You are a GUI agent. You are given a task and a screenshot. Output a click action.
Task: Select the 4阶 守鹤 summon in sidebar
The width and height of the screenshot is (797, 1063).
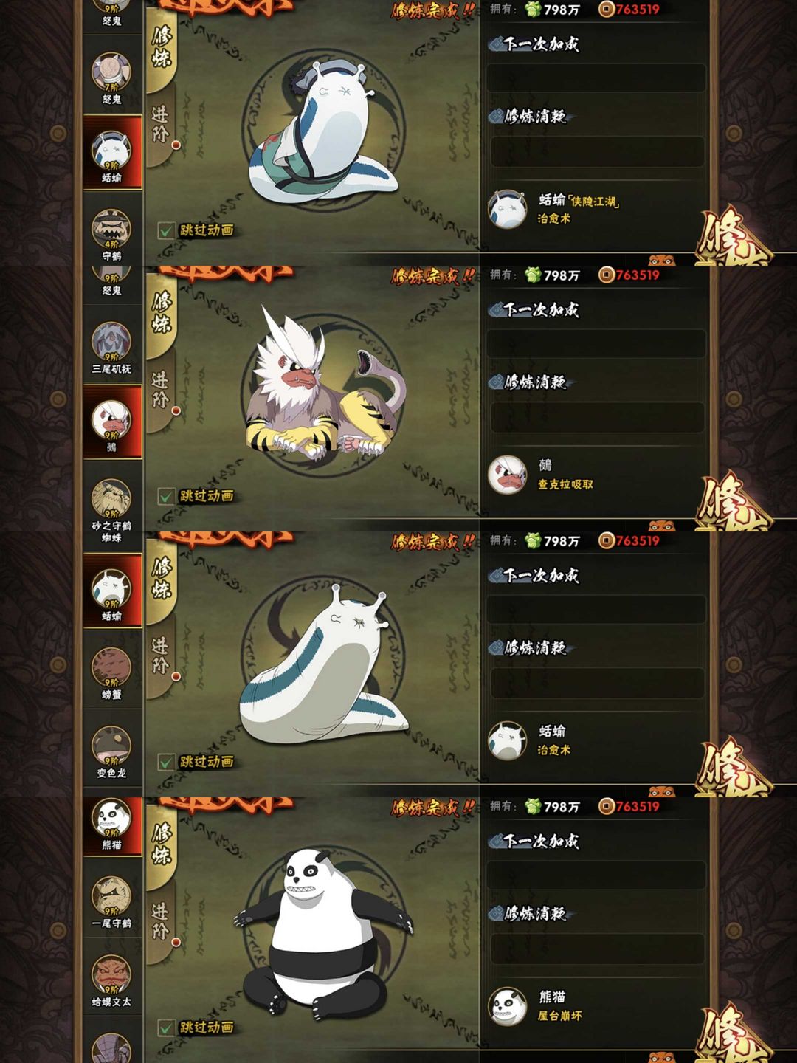pos(111,230)
